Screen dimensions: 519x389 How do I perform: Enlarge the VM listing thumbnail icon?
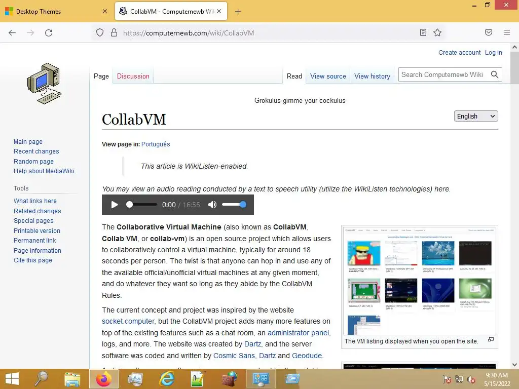(x=491, y=340)
